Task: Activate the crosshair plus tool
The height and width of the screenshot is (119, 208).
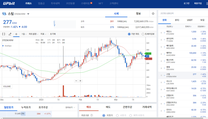Action: (16, 34)
